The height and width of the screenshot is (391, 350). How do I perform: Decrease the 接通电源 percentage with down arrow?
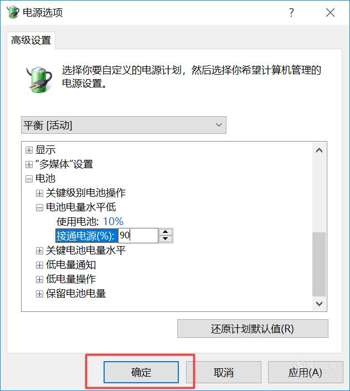(x=165, y=239)
